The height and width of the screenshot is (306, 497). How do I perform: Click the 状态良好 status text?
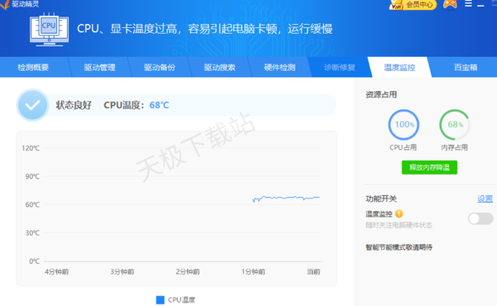(x=74, y=105)
